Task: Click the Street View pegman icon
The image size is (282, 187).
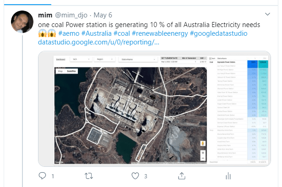Action: click(203, 143)
